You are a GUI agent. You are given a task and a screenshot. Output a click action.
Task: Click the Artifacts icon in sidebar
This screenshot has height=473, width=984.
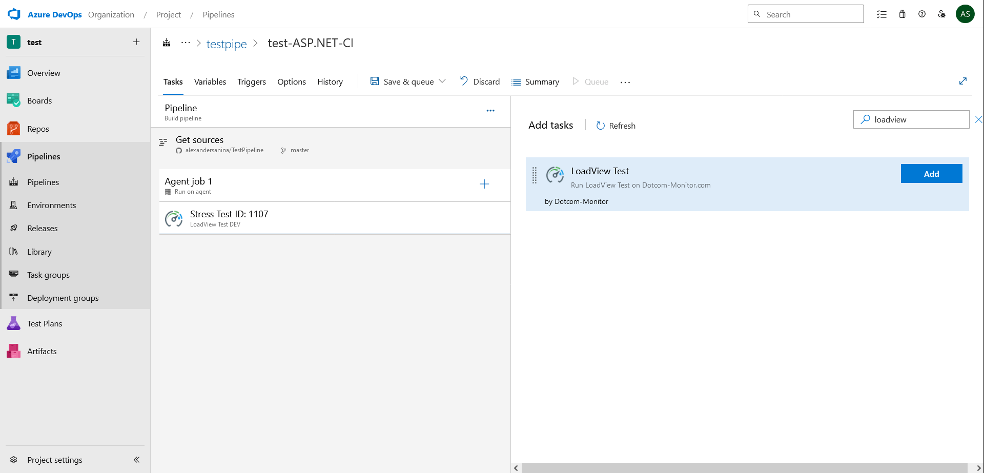[x=14, y=351]
